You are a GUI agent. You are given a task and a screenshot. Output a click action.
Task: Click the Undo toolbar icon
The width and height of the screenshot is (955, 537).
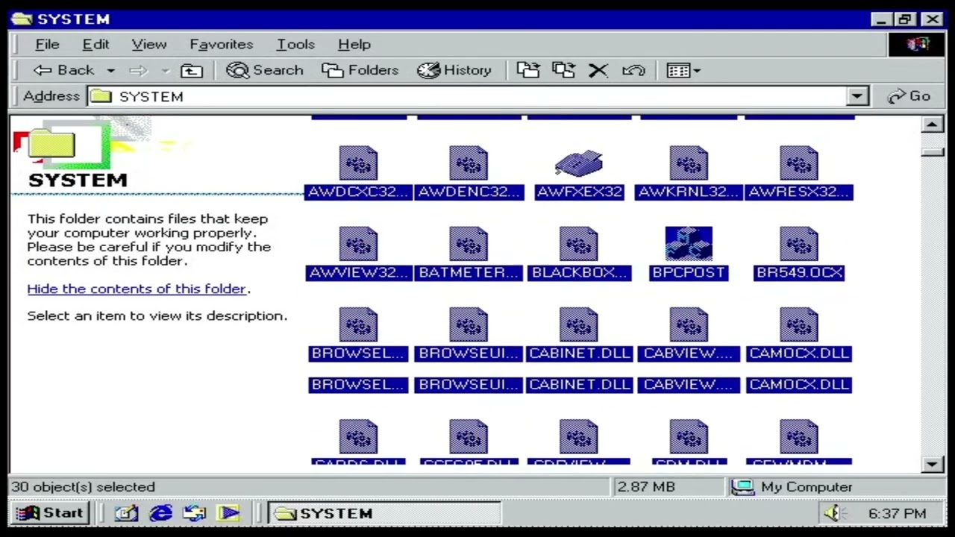(633, 70)
